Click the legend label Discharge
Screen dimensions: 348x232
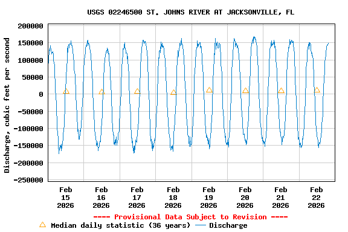tap(228, 225)
